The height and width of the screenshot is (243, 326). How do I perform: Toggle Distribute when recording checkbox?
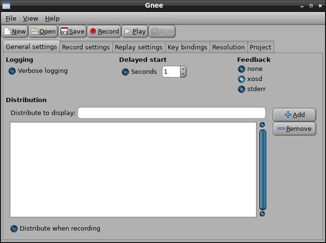[14, 229]
